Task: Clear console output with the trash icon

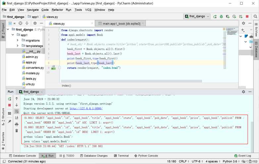Action: (17, 131)
